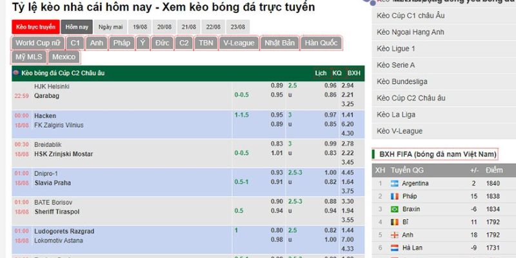Open the Lịch link in header
Viewport: 516px width, 258px height.
click(x=321, y=73)
